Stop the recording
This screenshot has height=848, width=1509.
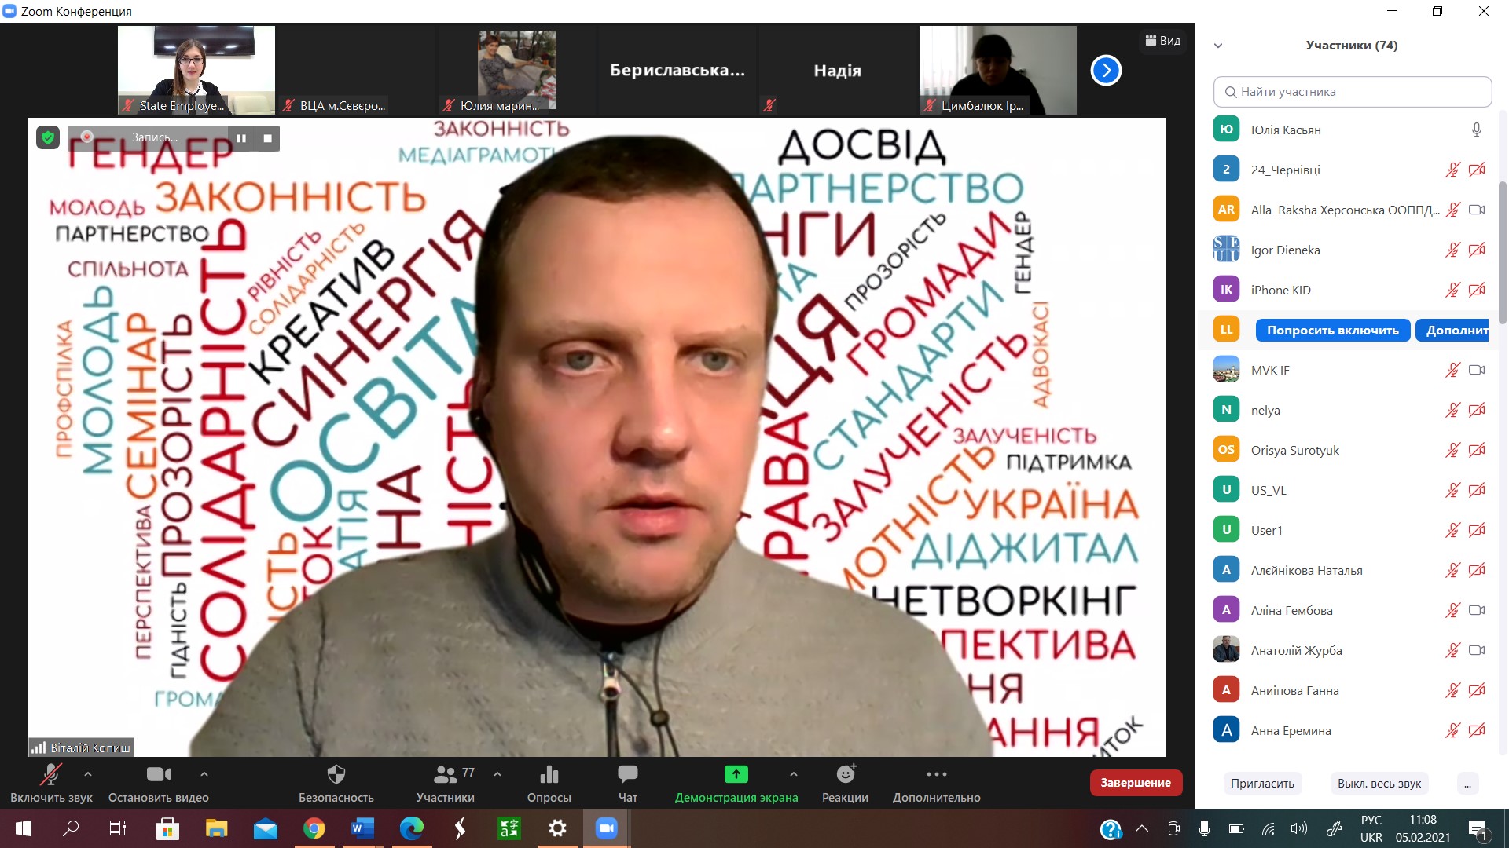pos(267,138)
